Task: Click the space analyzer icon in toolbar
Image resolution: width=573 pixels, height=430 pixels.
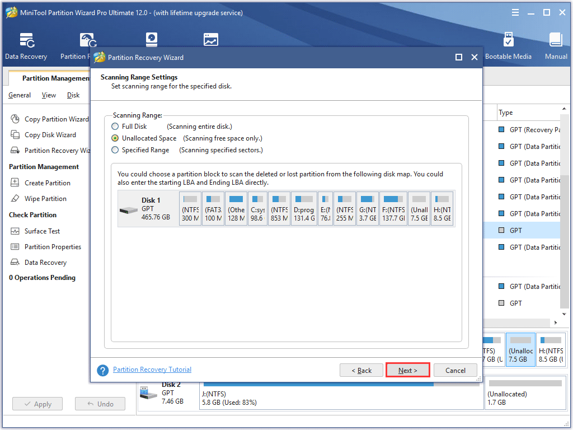Action: click(x=211, y=40)
